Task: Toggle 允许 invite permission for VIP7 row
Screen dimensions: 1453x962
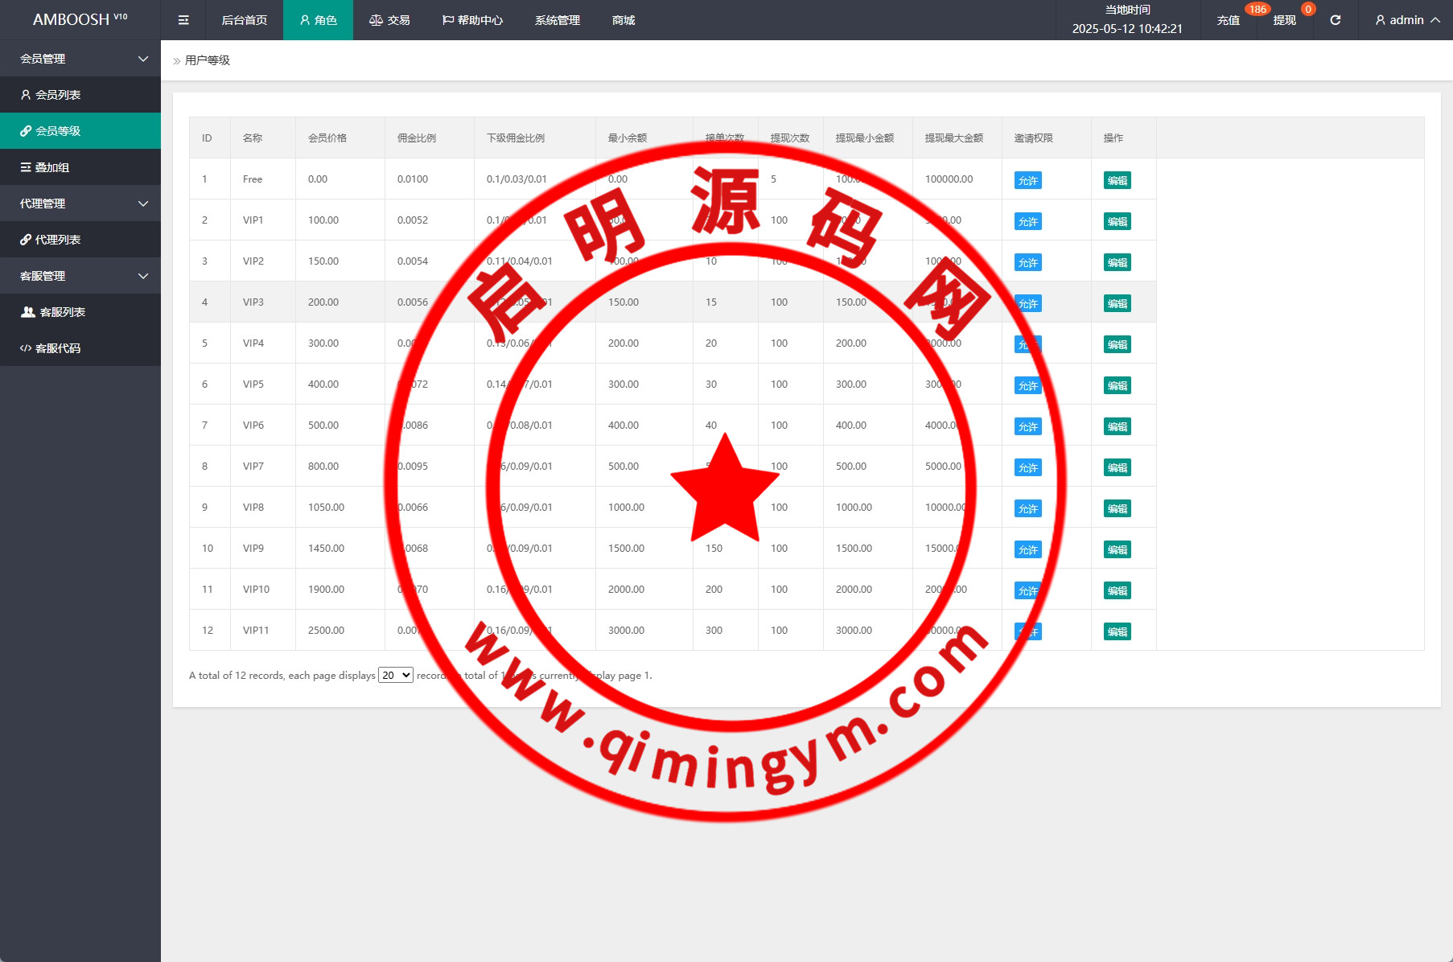Action: tap(1027, 467)
